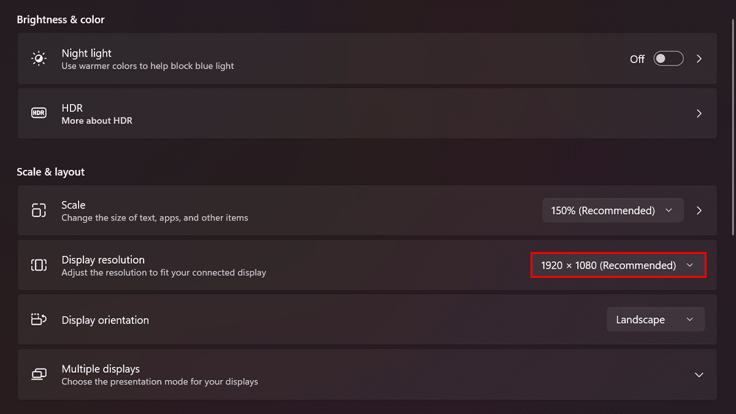Select the Night light title text
This screenshot has height=414, width=736.
click(x=86, y=53)
